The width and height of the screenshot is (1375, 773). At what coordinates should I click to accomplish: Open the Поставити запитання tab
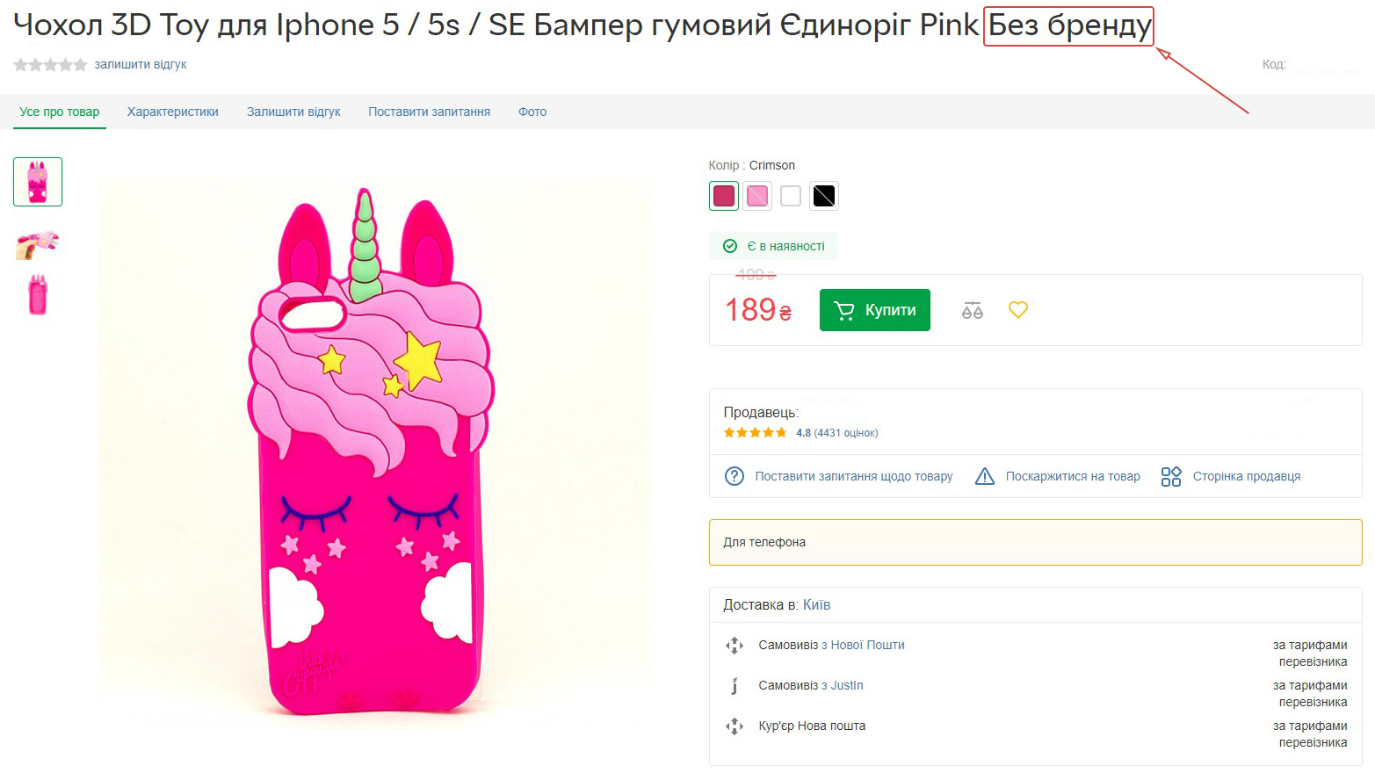click(430, 112)
